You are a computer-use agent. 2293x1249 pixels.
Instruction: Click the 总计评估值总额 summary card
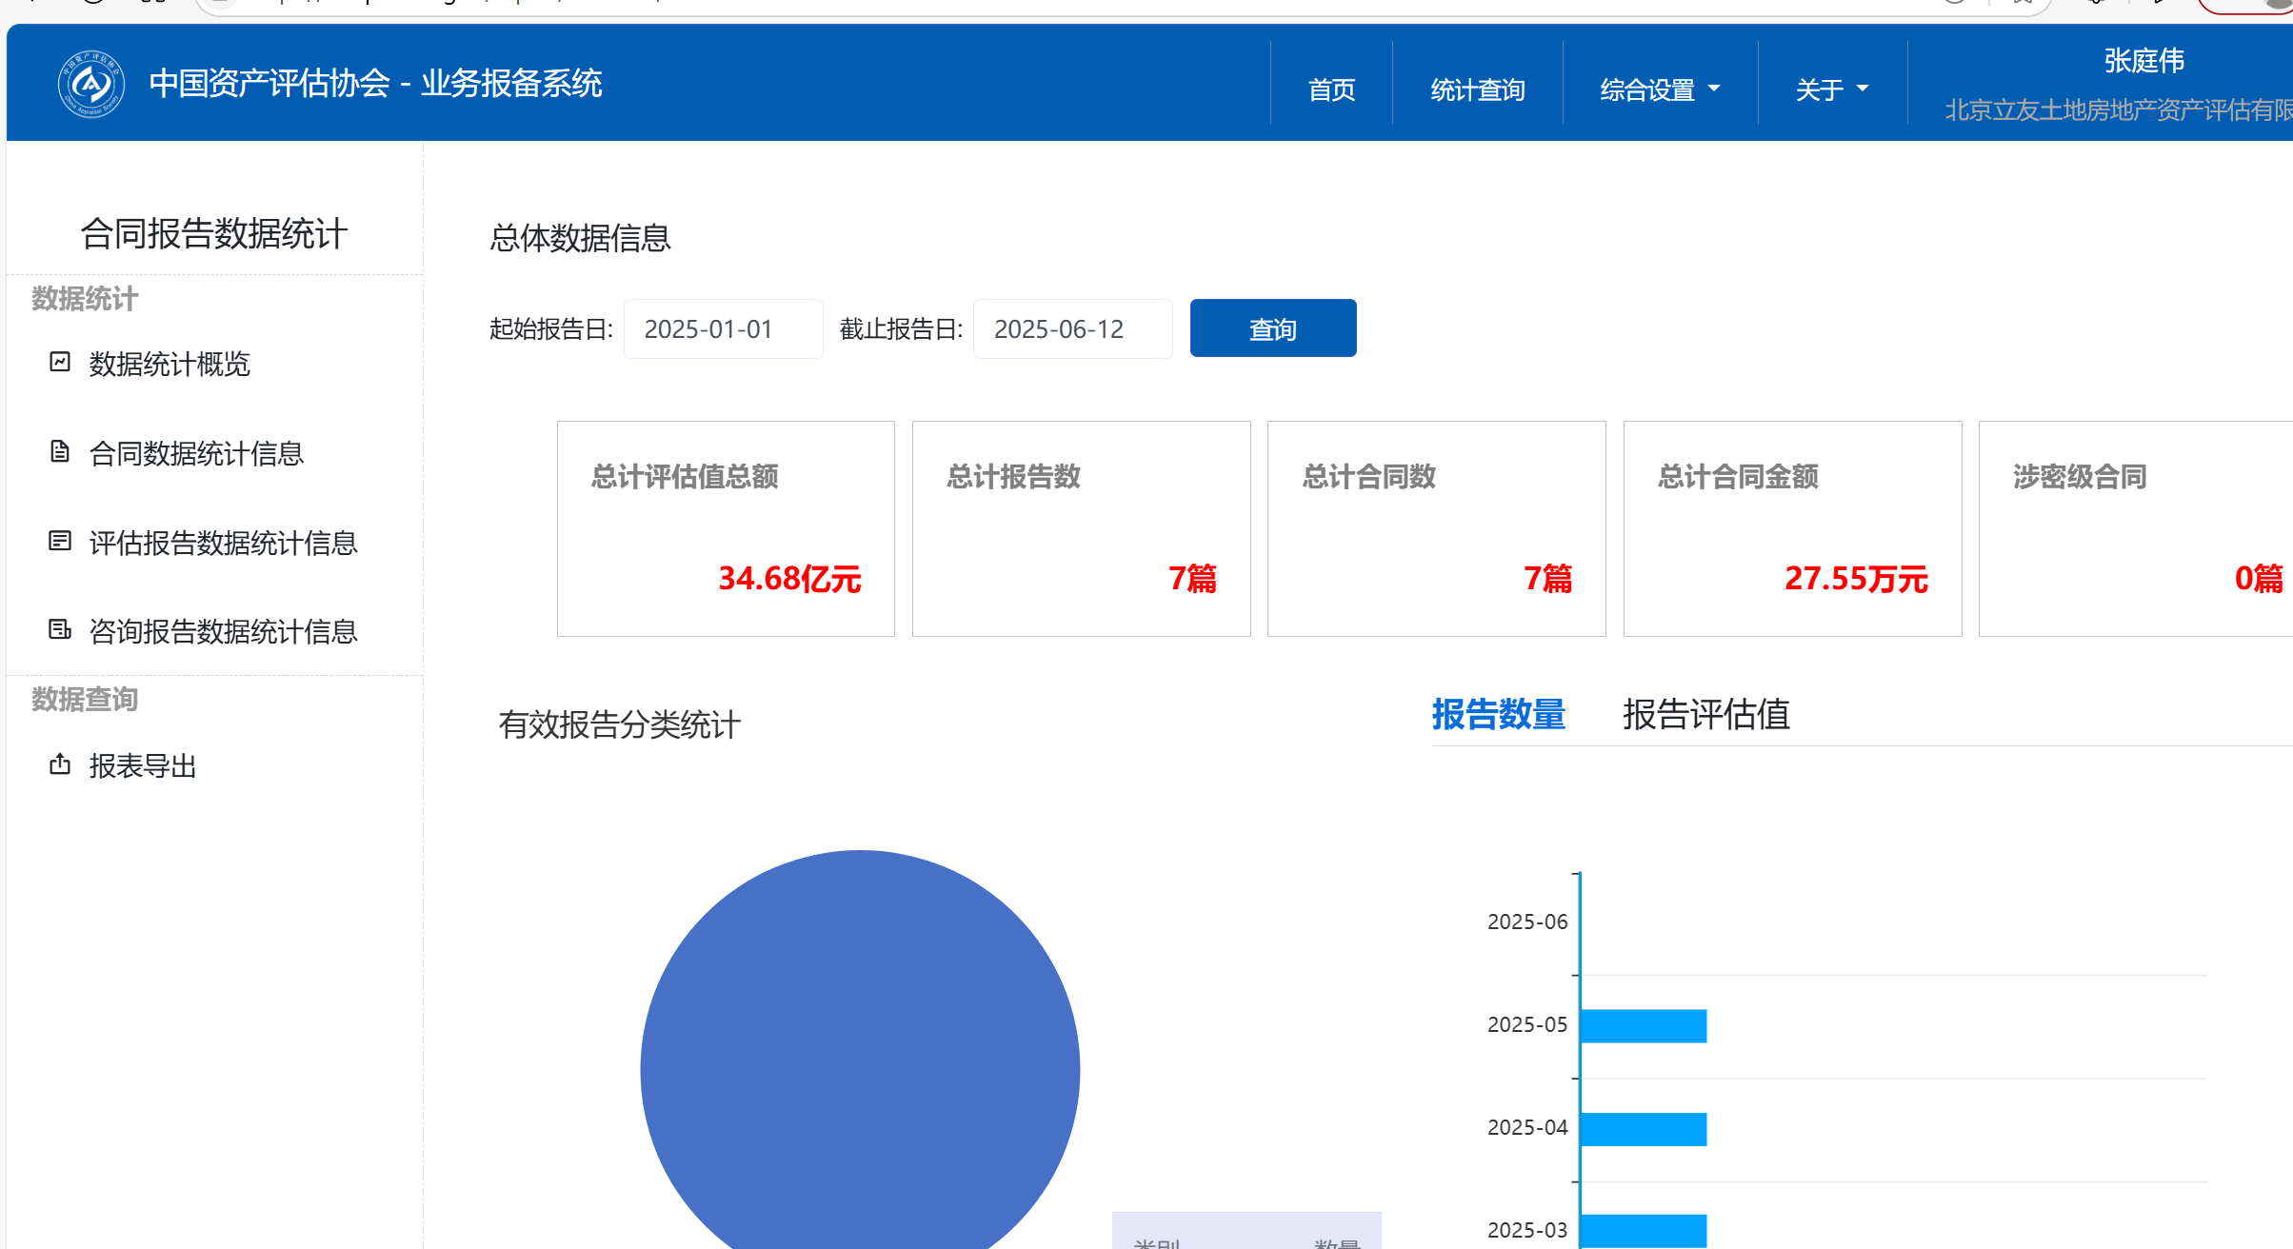(726, 528)
